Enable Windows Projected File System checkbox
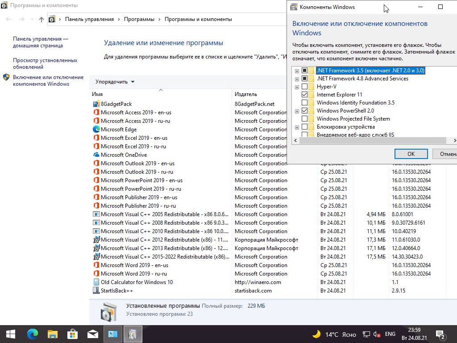This screenshot has height=343, width=457. click(304, 119)
